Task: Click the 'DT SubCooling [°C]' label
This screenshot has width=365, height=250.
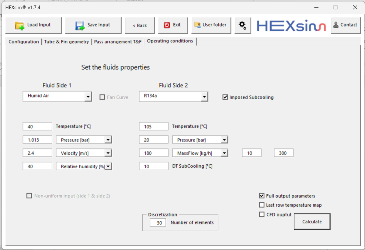Action: 192,166
